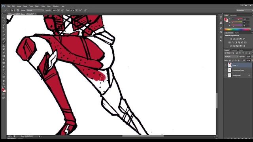Screen dimensions: 253x142
Task: Select the History Brush tool
Action: (4, 49)
